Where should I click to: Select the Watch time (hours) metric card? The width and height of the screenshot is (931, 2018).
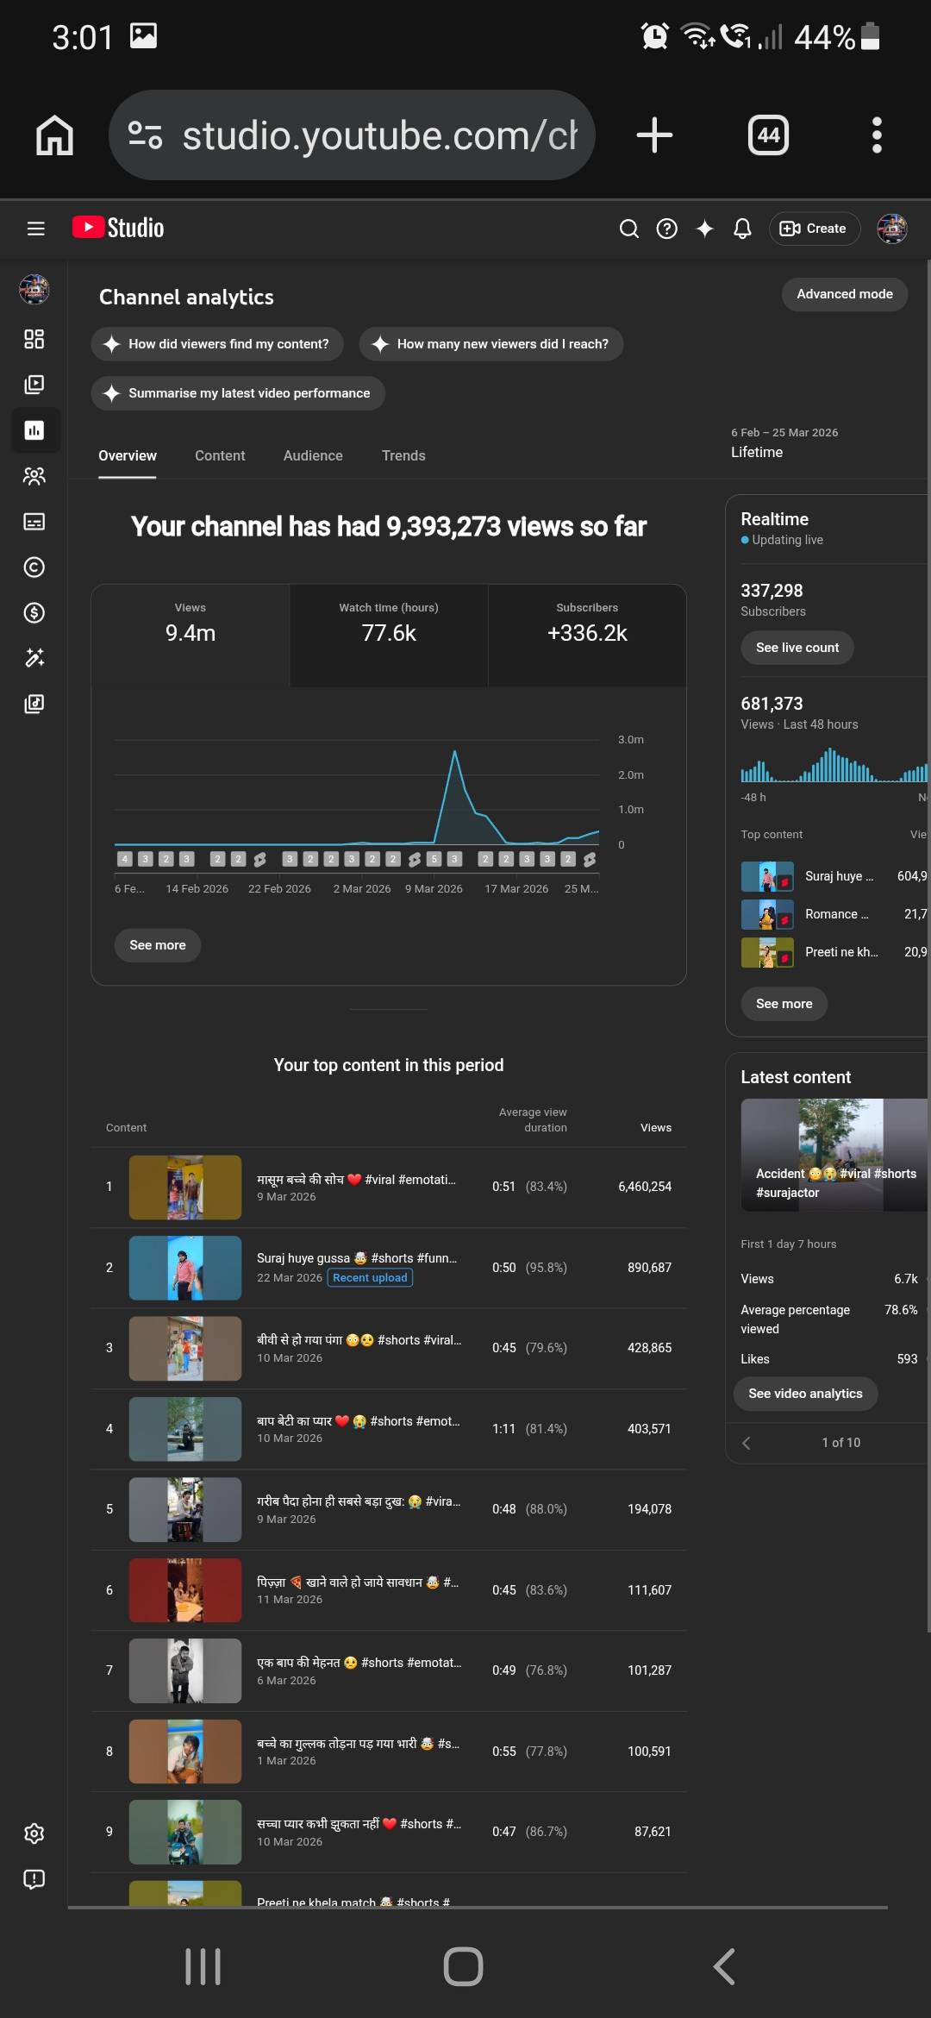(389, 635)
